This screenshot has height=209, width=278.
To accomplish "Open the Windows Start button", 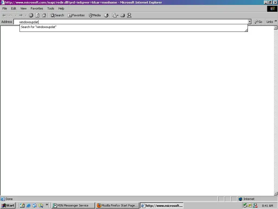I will 8,205.
